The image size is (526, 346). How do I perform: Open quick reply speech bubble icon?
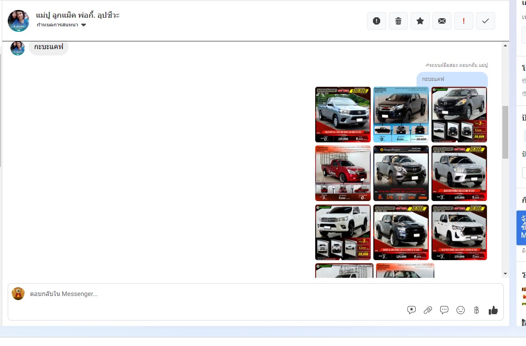pyautogui.click(x=444, y=310)
